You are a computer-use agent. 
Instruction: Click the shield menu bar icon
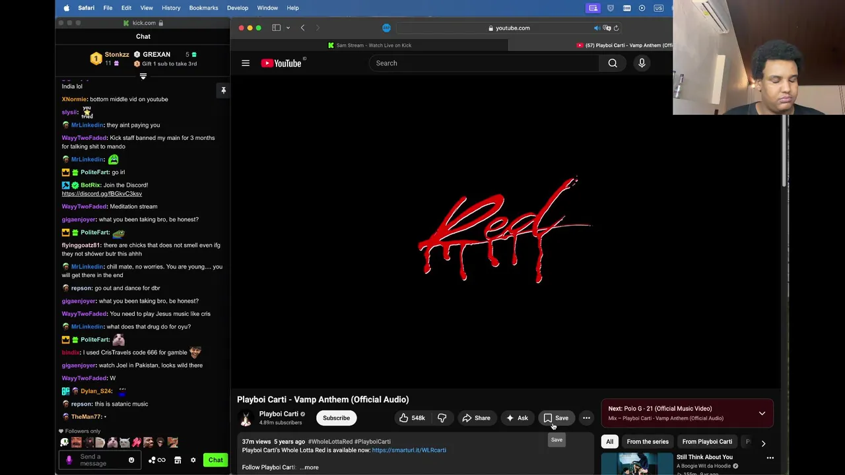click(610, 8)
